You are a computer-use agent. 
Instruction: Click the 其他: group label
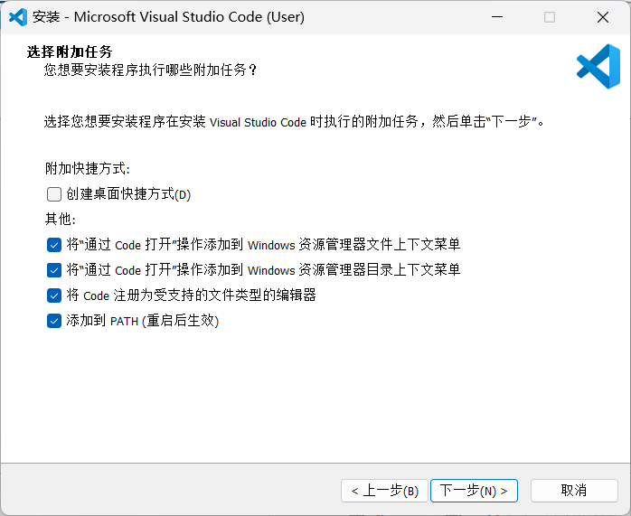(61, 220)
